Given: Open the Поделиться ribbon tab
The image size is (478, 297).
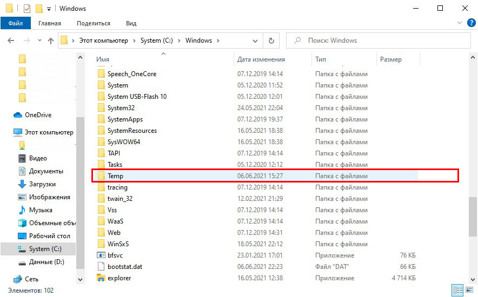Looking at the screenshot, I should 94,23.
